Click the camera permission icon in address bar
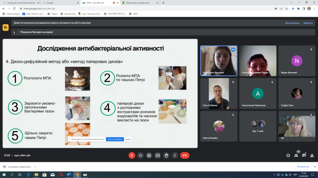 276,9
